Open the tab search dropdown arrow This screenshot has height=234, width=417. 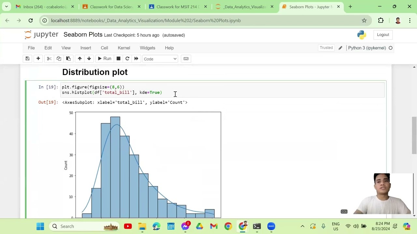pyautogui.click(x=6, y=6)
